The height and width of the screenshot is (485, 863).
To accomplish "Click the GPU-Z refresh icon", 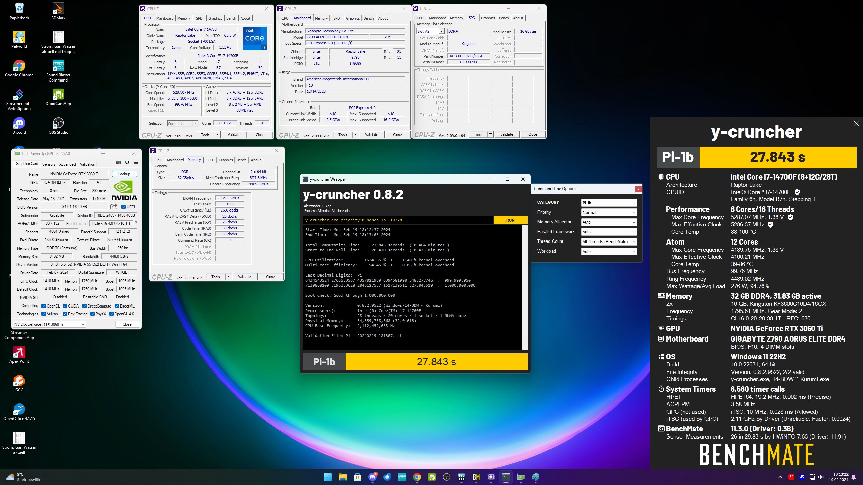I will click(127, 162).
